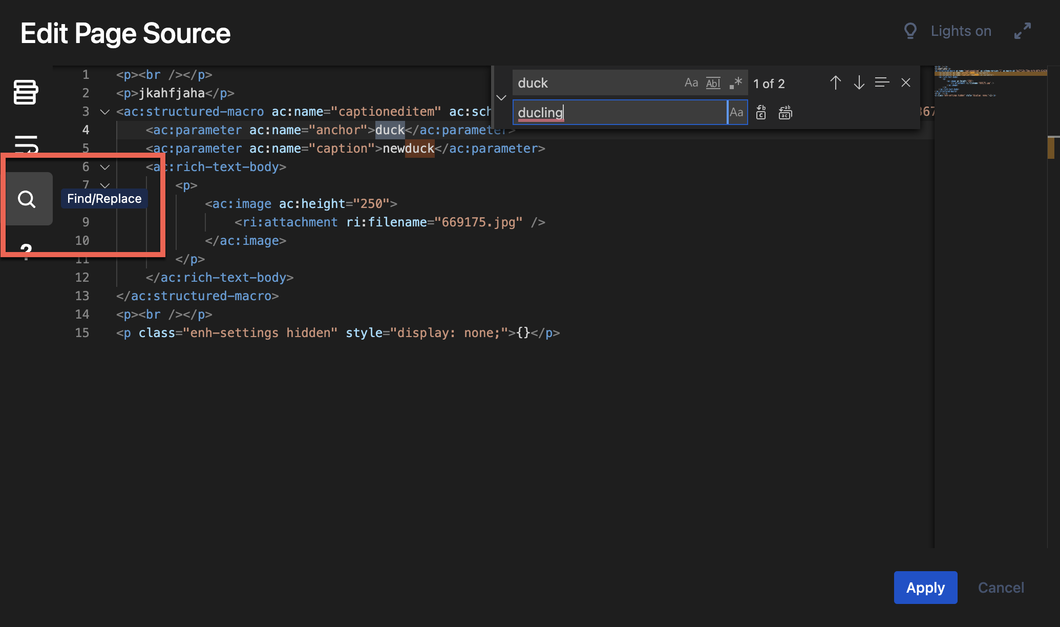This screenshot has width=1060, height=627.
Task: Collapse the replace row with chevron
Action: (501, 97)
